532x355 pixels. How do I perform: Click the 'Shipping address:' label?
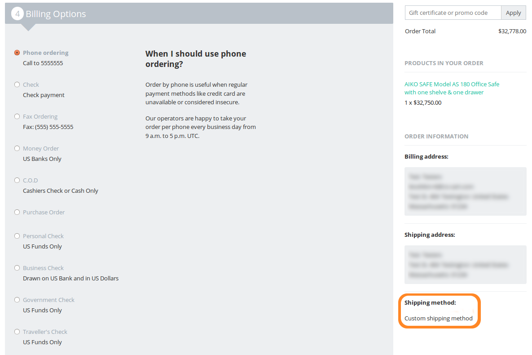430,235
